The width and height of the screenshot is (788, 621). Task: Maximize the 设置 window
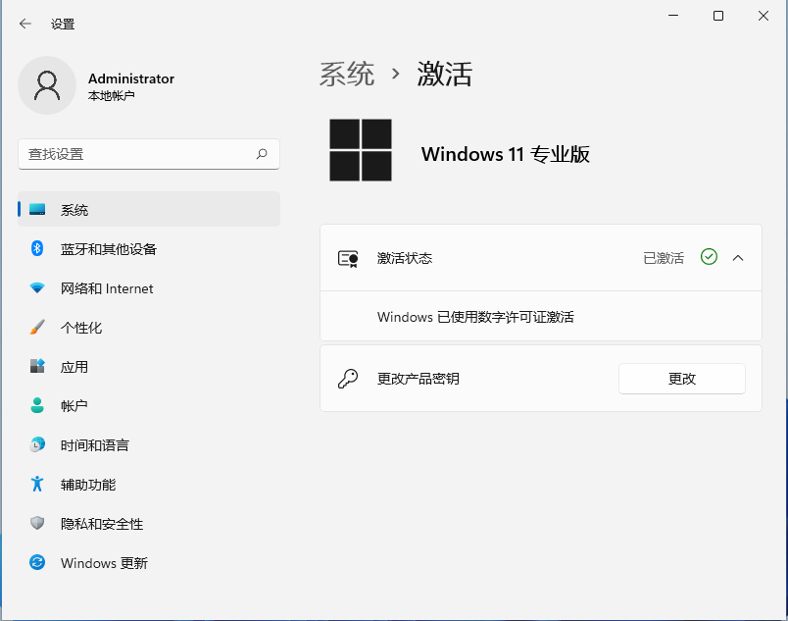pos(718,16)
